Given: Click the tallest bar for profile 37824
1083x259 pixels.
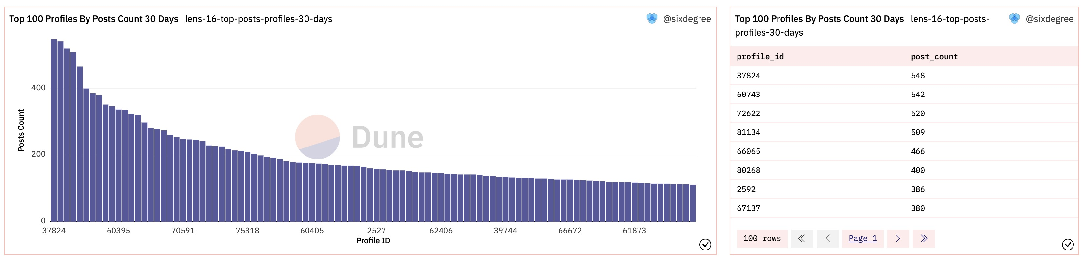Looking at the screenshot, I should point(54,130).
